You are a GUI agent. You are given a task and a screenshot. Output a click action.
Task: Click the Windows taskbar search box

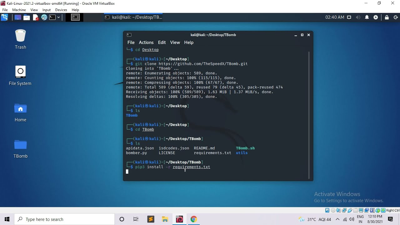(x=65, y=219)
